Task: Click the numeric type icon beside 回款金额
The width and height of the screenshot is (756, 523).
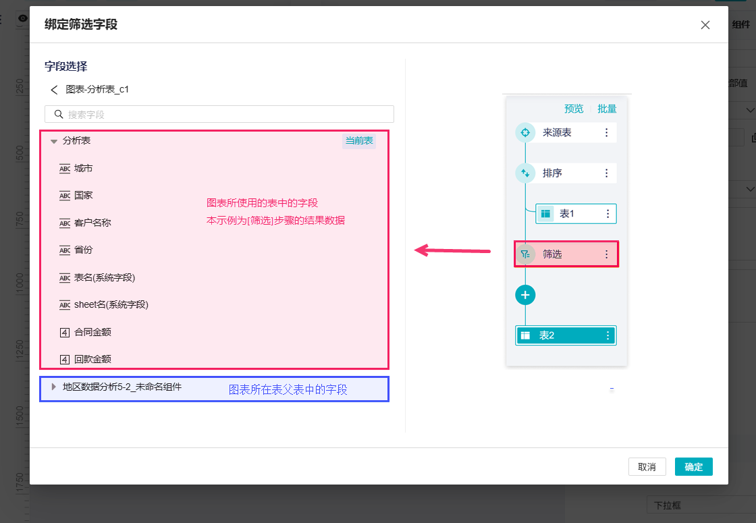Action: click(65, 360)
